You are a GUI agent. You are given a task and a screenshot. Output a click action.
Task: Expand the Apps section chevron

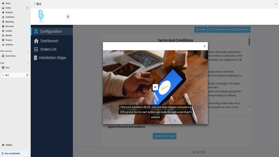[x=28, y=63]
